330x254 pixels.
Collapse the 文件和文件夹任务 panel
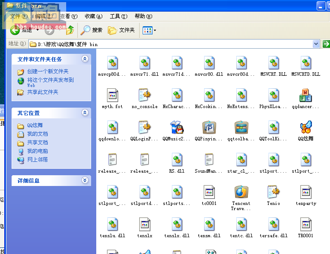click(x=85, y=59)
